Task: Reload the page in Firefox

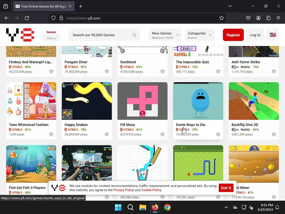Action: 27,18
